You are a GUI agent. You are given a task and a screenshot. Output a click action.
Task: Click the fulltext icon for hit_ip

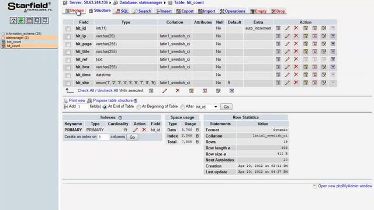333,36
